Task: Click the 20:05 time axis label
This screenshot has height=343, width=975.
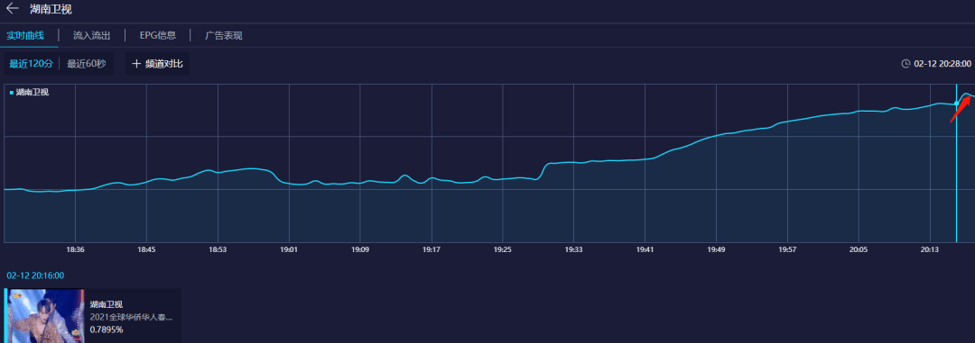Action: 859,250
